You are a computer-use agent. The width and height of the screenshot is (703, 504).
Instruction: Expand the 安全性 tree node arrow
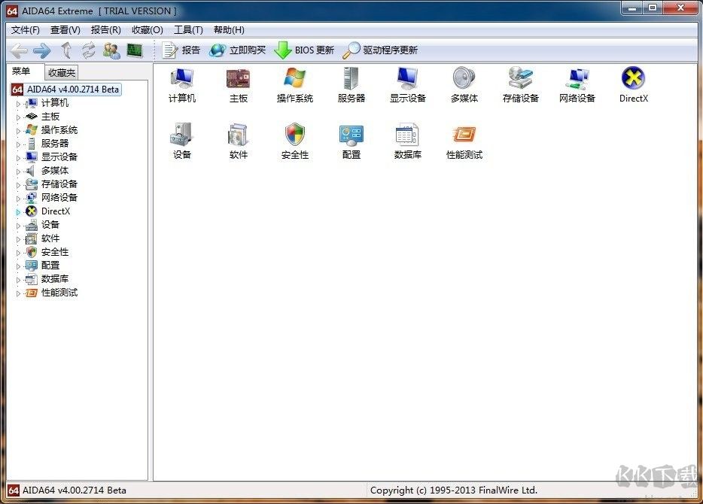(x=18, y=253)
